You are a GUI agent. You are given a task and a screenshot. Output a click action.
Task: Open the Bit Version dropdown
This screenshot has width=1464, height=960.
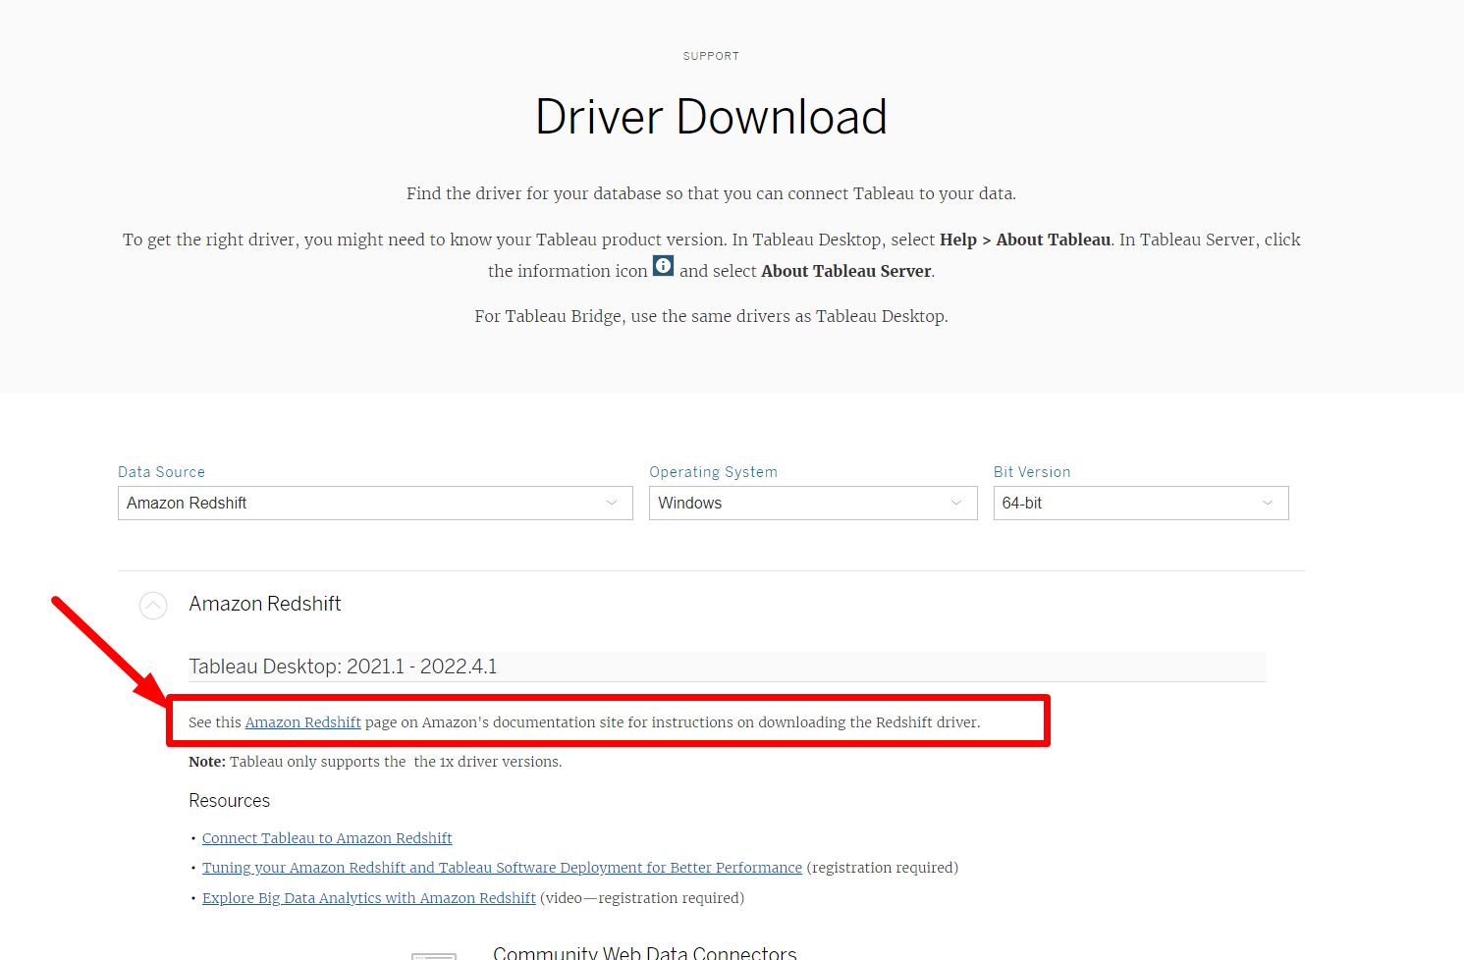tap(1141, 504)
